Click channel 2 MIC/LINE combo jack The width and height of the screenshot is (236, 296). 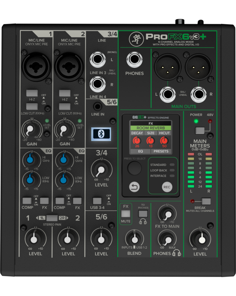69,67
